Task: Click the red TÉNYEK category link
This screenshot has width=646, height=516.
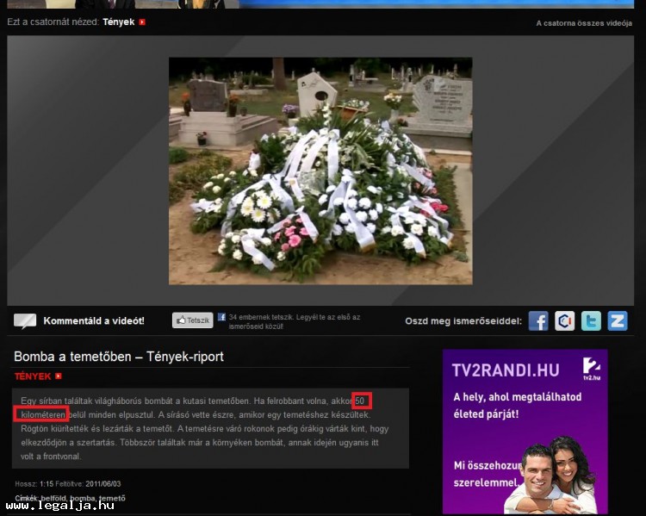Action: (33, 376)
